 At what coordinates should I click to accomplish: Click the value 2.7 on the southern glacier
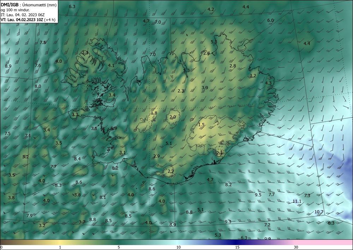coord(171,171)
